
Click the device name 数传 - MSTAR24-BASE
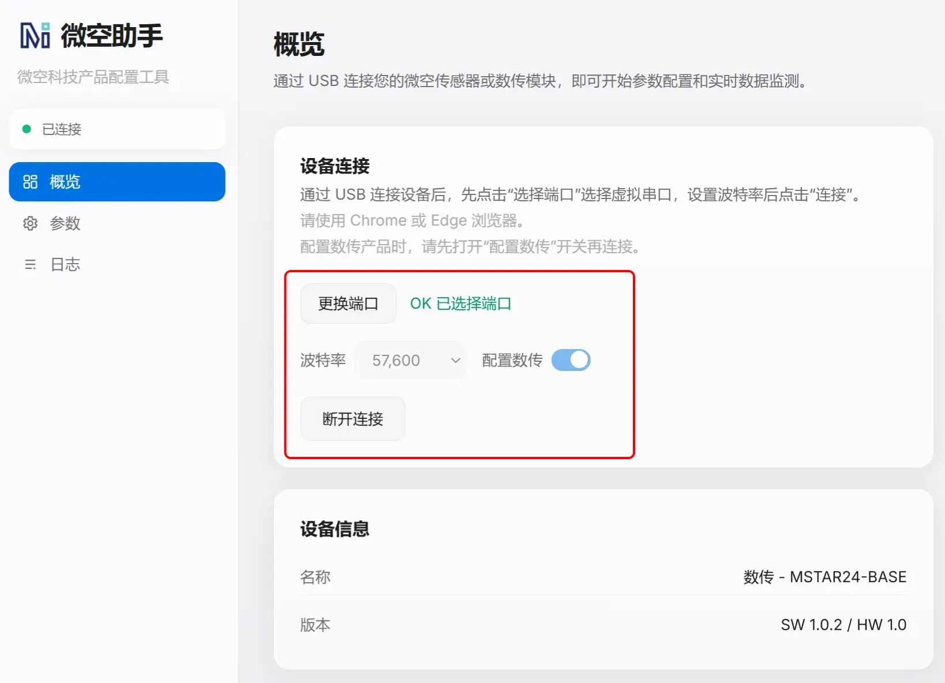[825, 577]
